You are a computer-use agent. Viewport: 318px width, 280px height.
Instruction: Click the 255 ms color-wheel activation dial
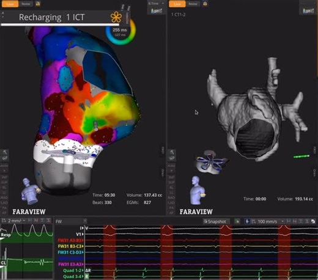coord(120,32)
